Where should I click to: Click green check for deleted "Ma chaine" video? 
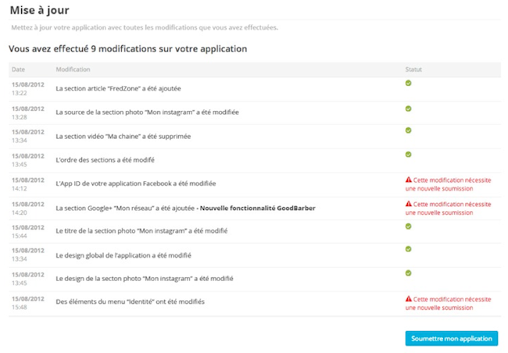408,131
